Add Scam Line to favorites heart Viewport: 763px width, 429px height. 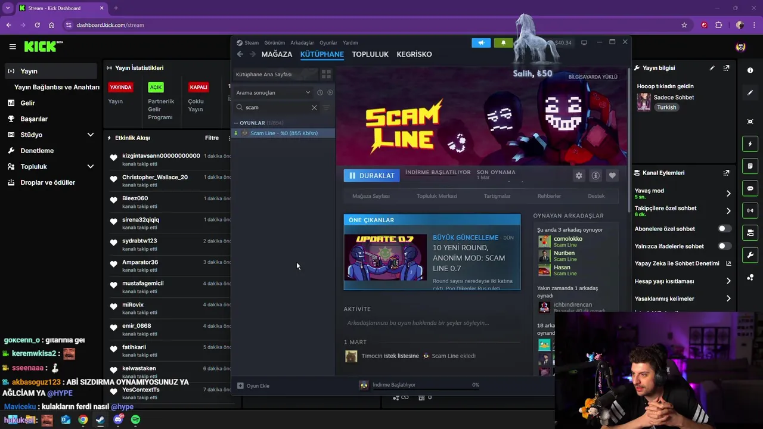[x=612, y=176]
